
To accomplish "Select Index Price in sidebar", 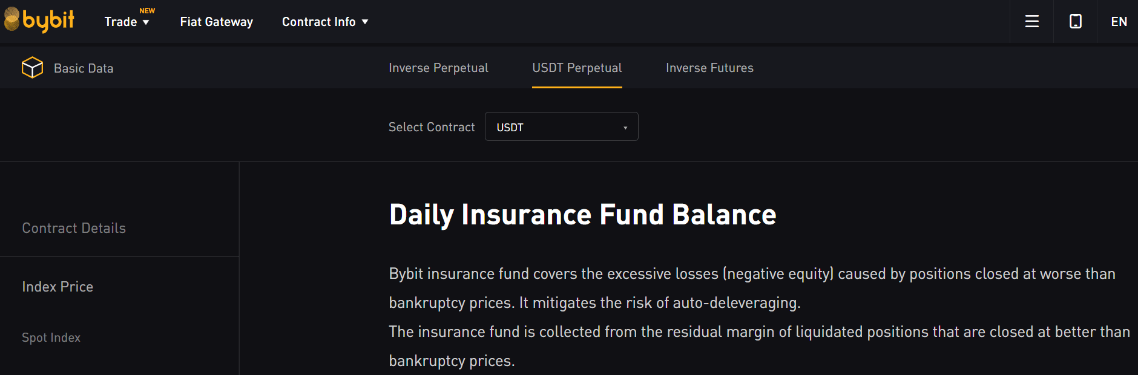I will click(x=58, y=287).
